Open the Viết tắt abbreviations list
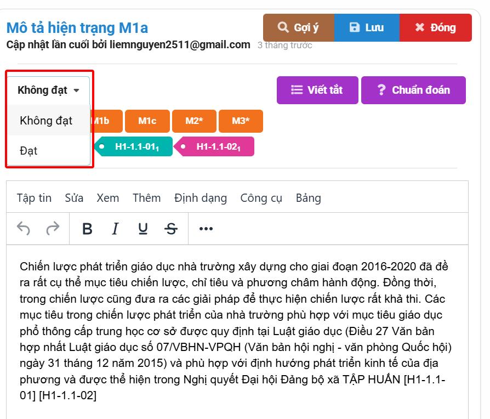Screen dimensions: 490x419 pyautogui.click(x=317, y=90)
